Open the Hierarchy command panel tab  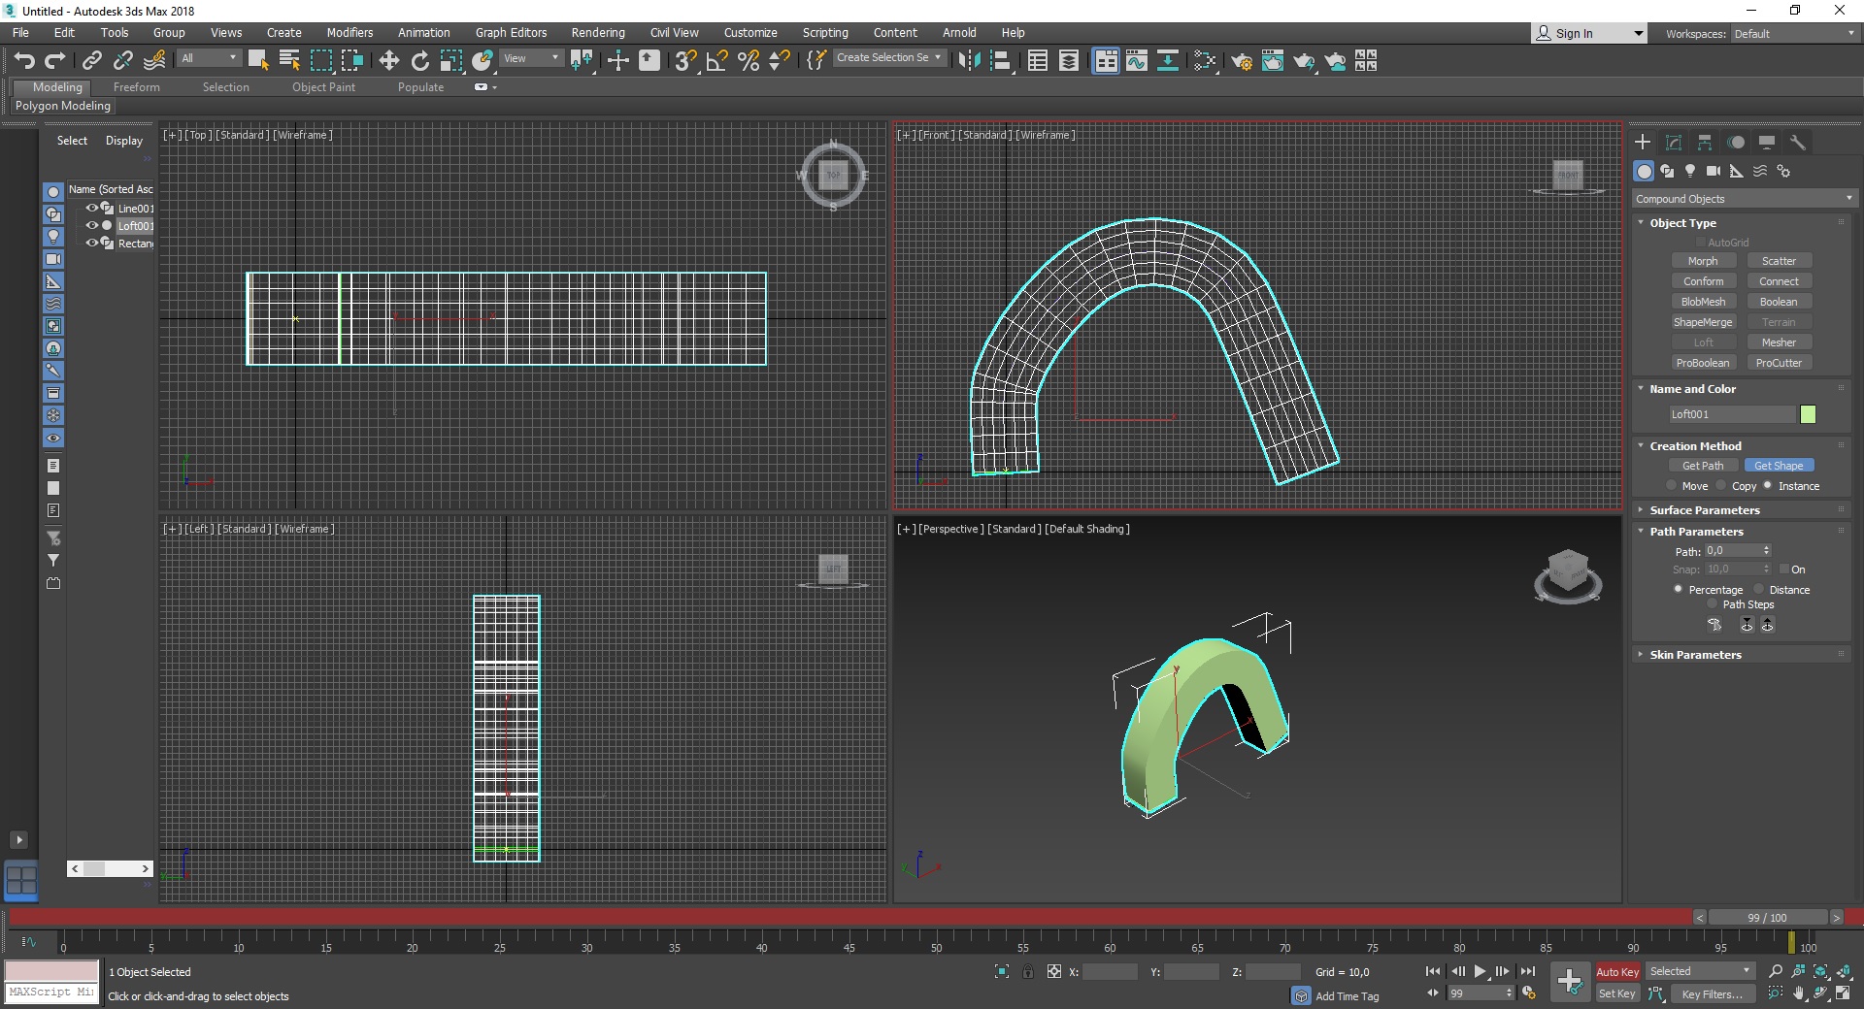pyautogui.click(x=1705, y=142)
